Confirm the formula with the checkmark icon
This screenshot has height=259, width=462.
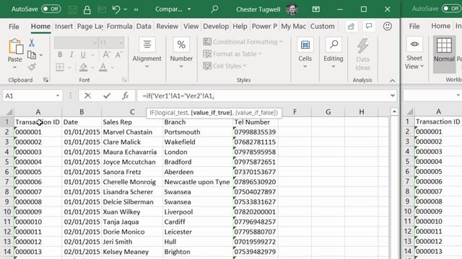tap(107, 96)
